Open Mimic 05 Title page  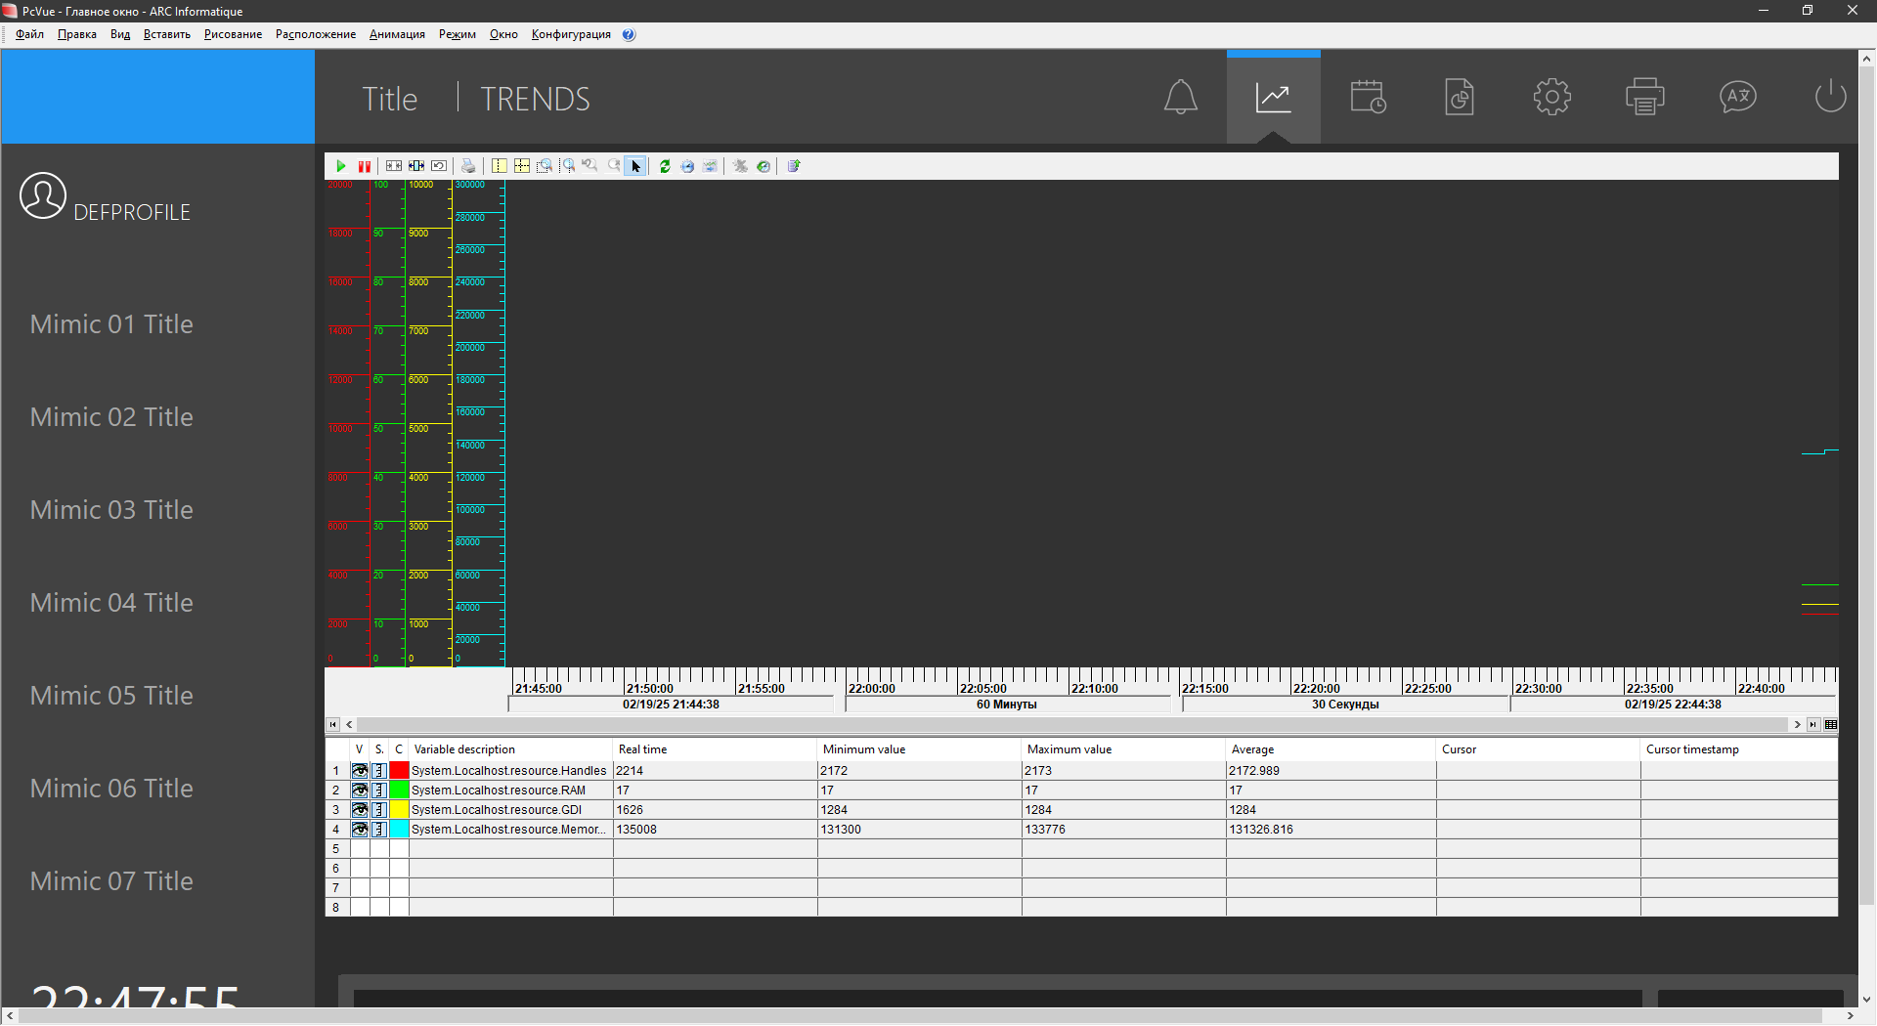[111, 696]
